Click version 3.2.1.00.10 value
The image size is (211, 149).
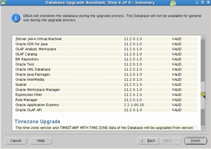click(x=134, y=105)
